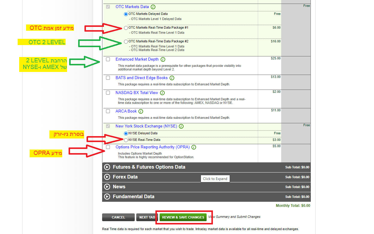
Task: Click the $3.00 NYSE Real-Time price
Action: pos(277,140)
